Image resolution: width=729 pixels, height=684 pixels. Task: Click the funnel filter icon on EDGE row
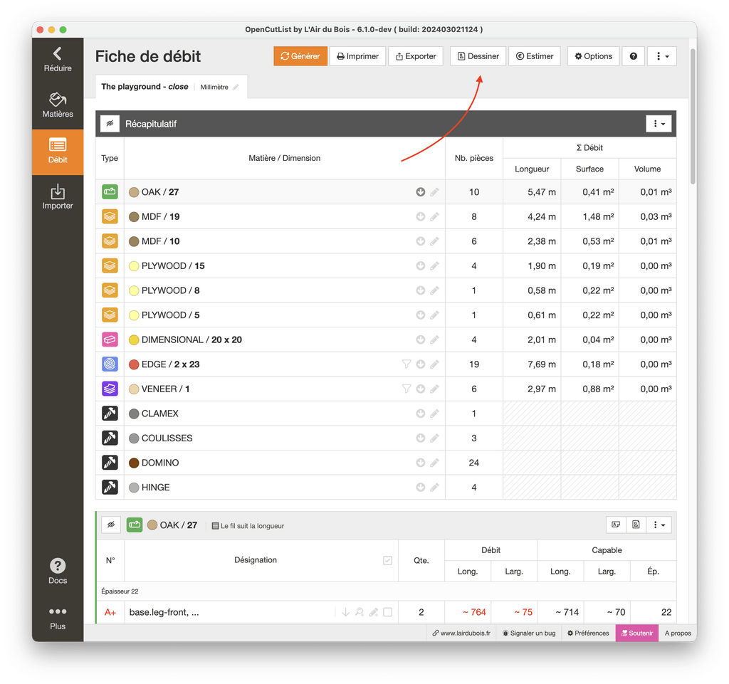pos(407,364)
